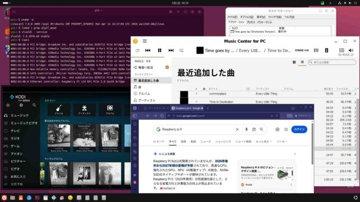Go forward in Vivaldi browser
The height and width of the screenshot is (202, 360).
click(155, 116)
